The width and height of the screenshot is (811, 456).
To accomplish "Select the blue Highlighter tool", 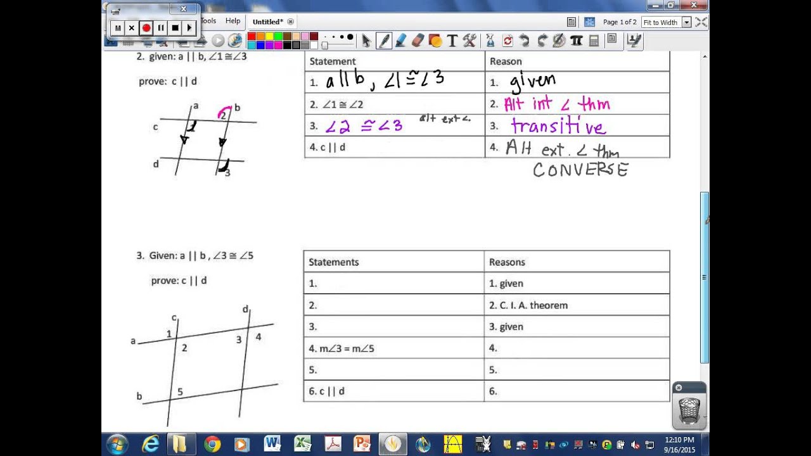I will tap(400, 41).
